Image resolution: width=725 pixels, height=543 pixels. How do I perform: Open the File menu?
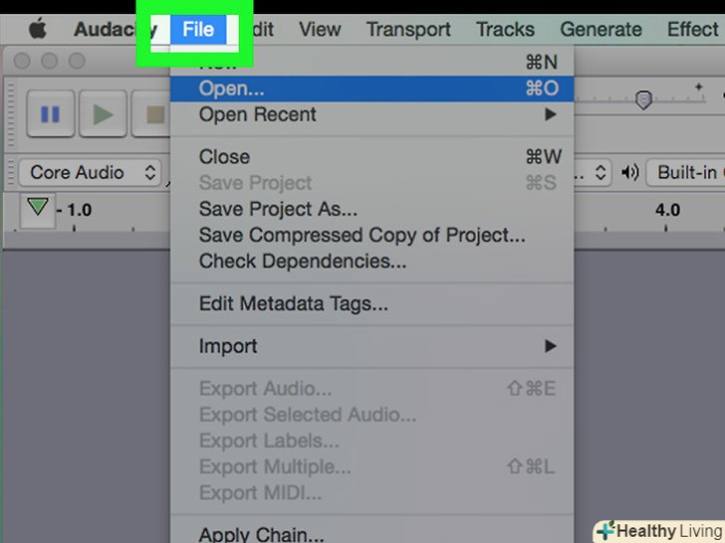pos(198,29)
